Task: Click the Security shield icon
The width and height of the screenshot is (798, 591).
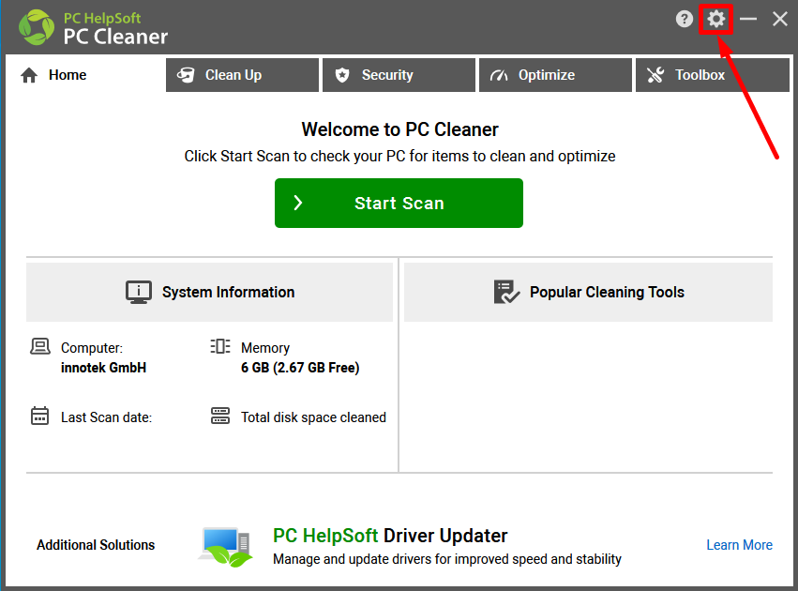Action: point(342,75)
